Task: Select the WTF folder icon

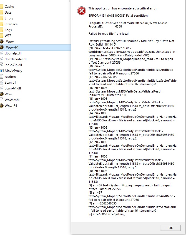Action: coord(1,36)
